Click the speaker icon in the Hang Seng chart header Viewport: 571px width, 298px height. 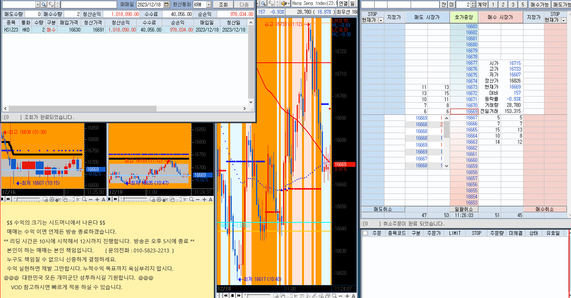(x=283, y=3)
